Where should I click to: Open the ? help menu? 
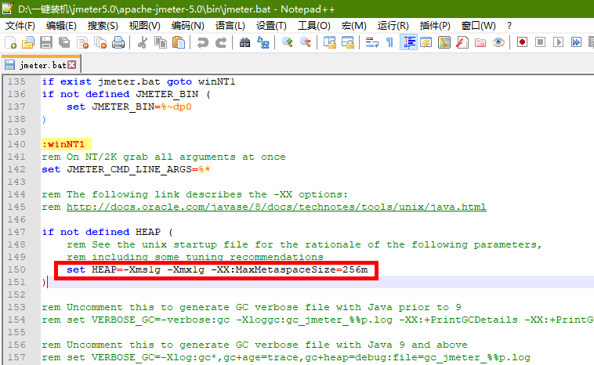click(509, 26)
